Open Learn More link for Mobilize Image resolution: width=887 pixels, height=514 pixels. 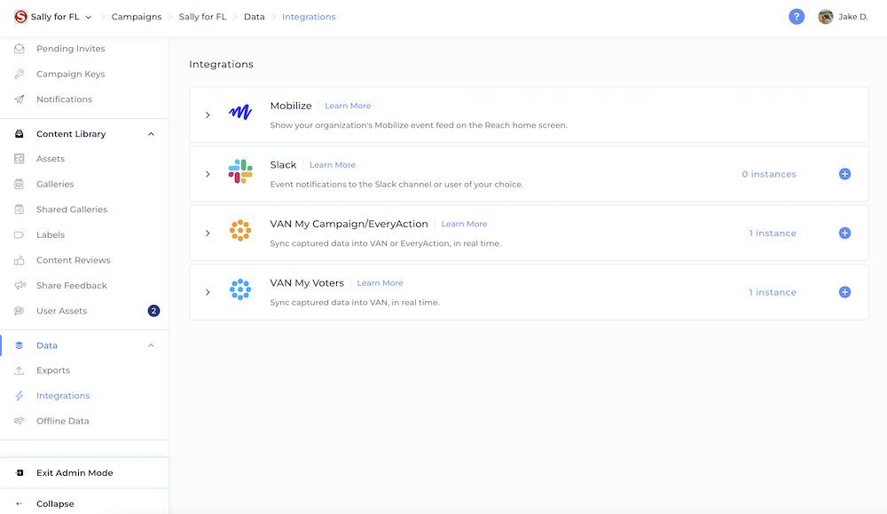(x=348, y=106)
